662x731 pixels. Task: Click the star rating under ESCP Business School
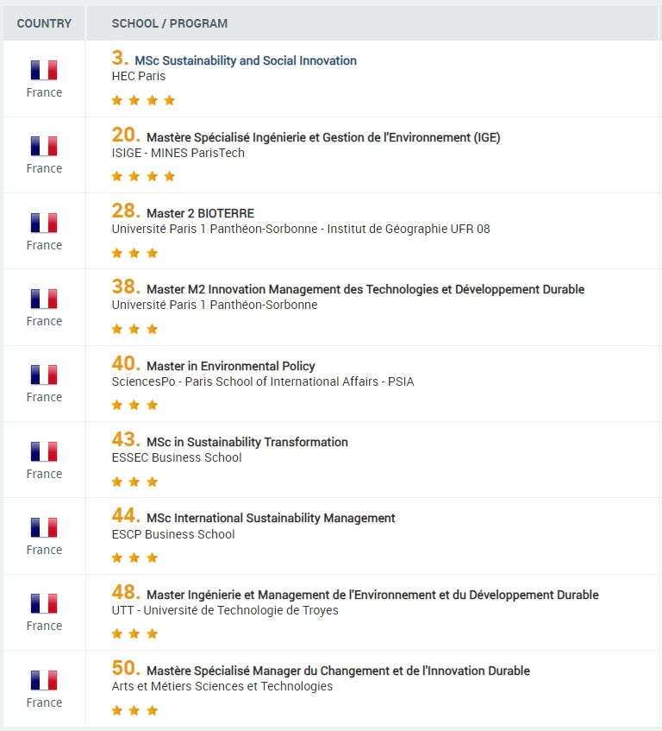point(134,558)
